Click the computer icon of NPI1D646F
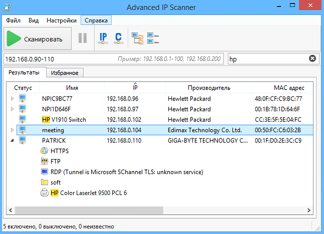The image size is (324, 234). point(23,108)
